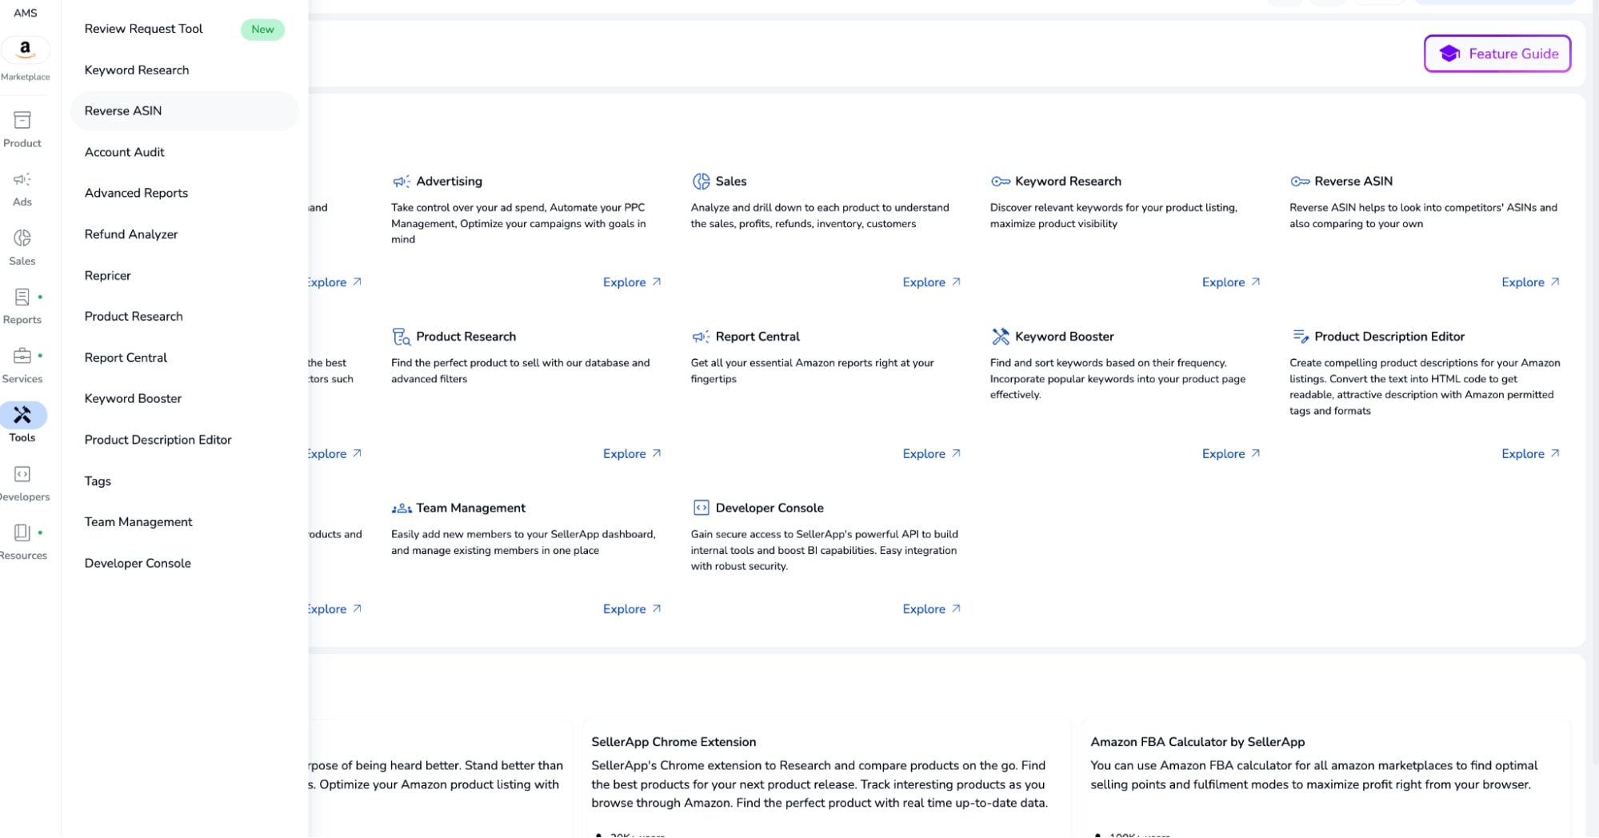The width and height of the screenshot is (1599, 838).
Task: Follow Explore link under Keyword Research card
Action: point(1231,282)
